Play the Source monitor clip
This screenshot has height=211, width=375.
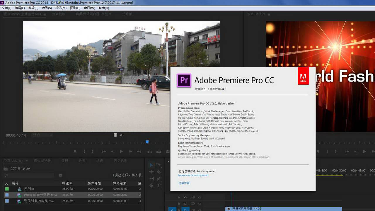[121, 152]
